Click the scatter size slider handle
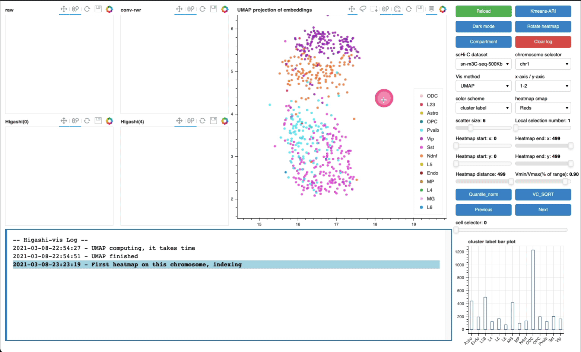This screenshot has height=352, width=581. point(470,128)
